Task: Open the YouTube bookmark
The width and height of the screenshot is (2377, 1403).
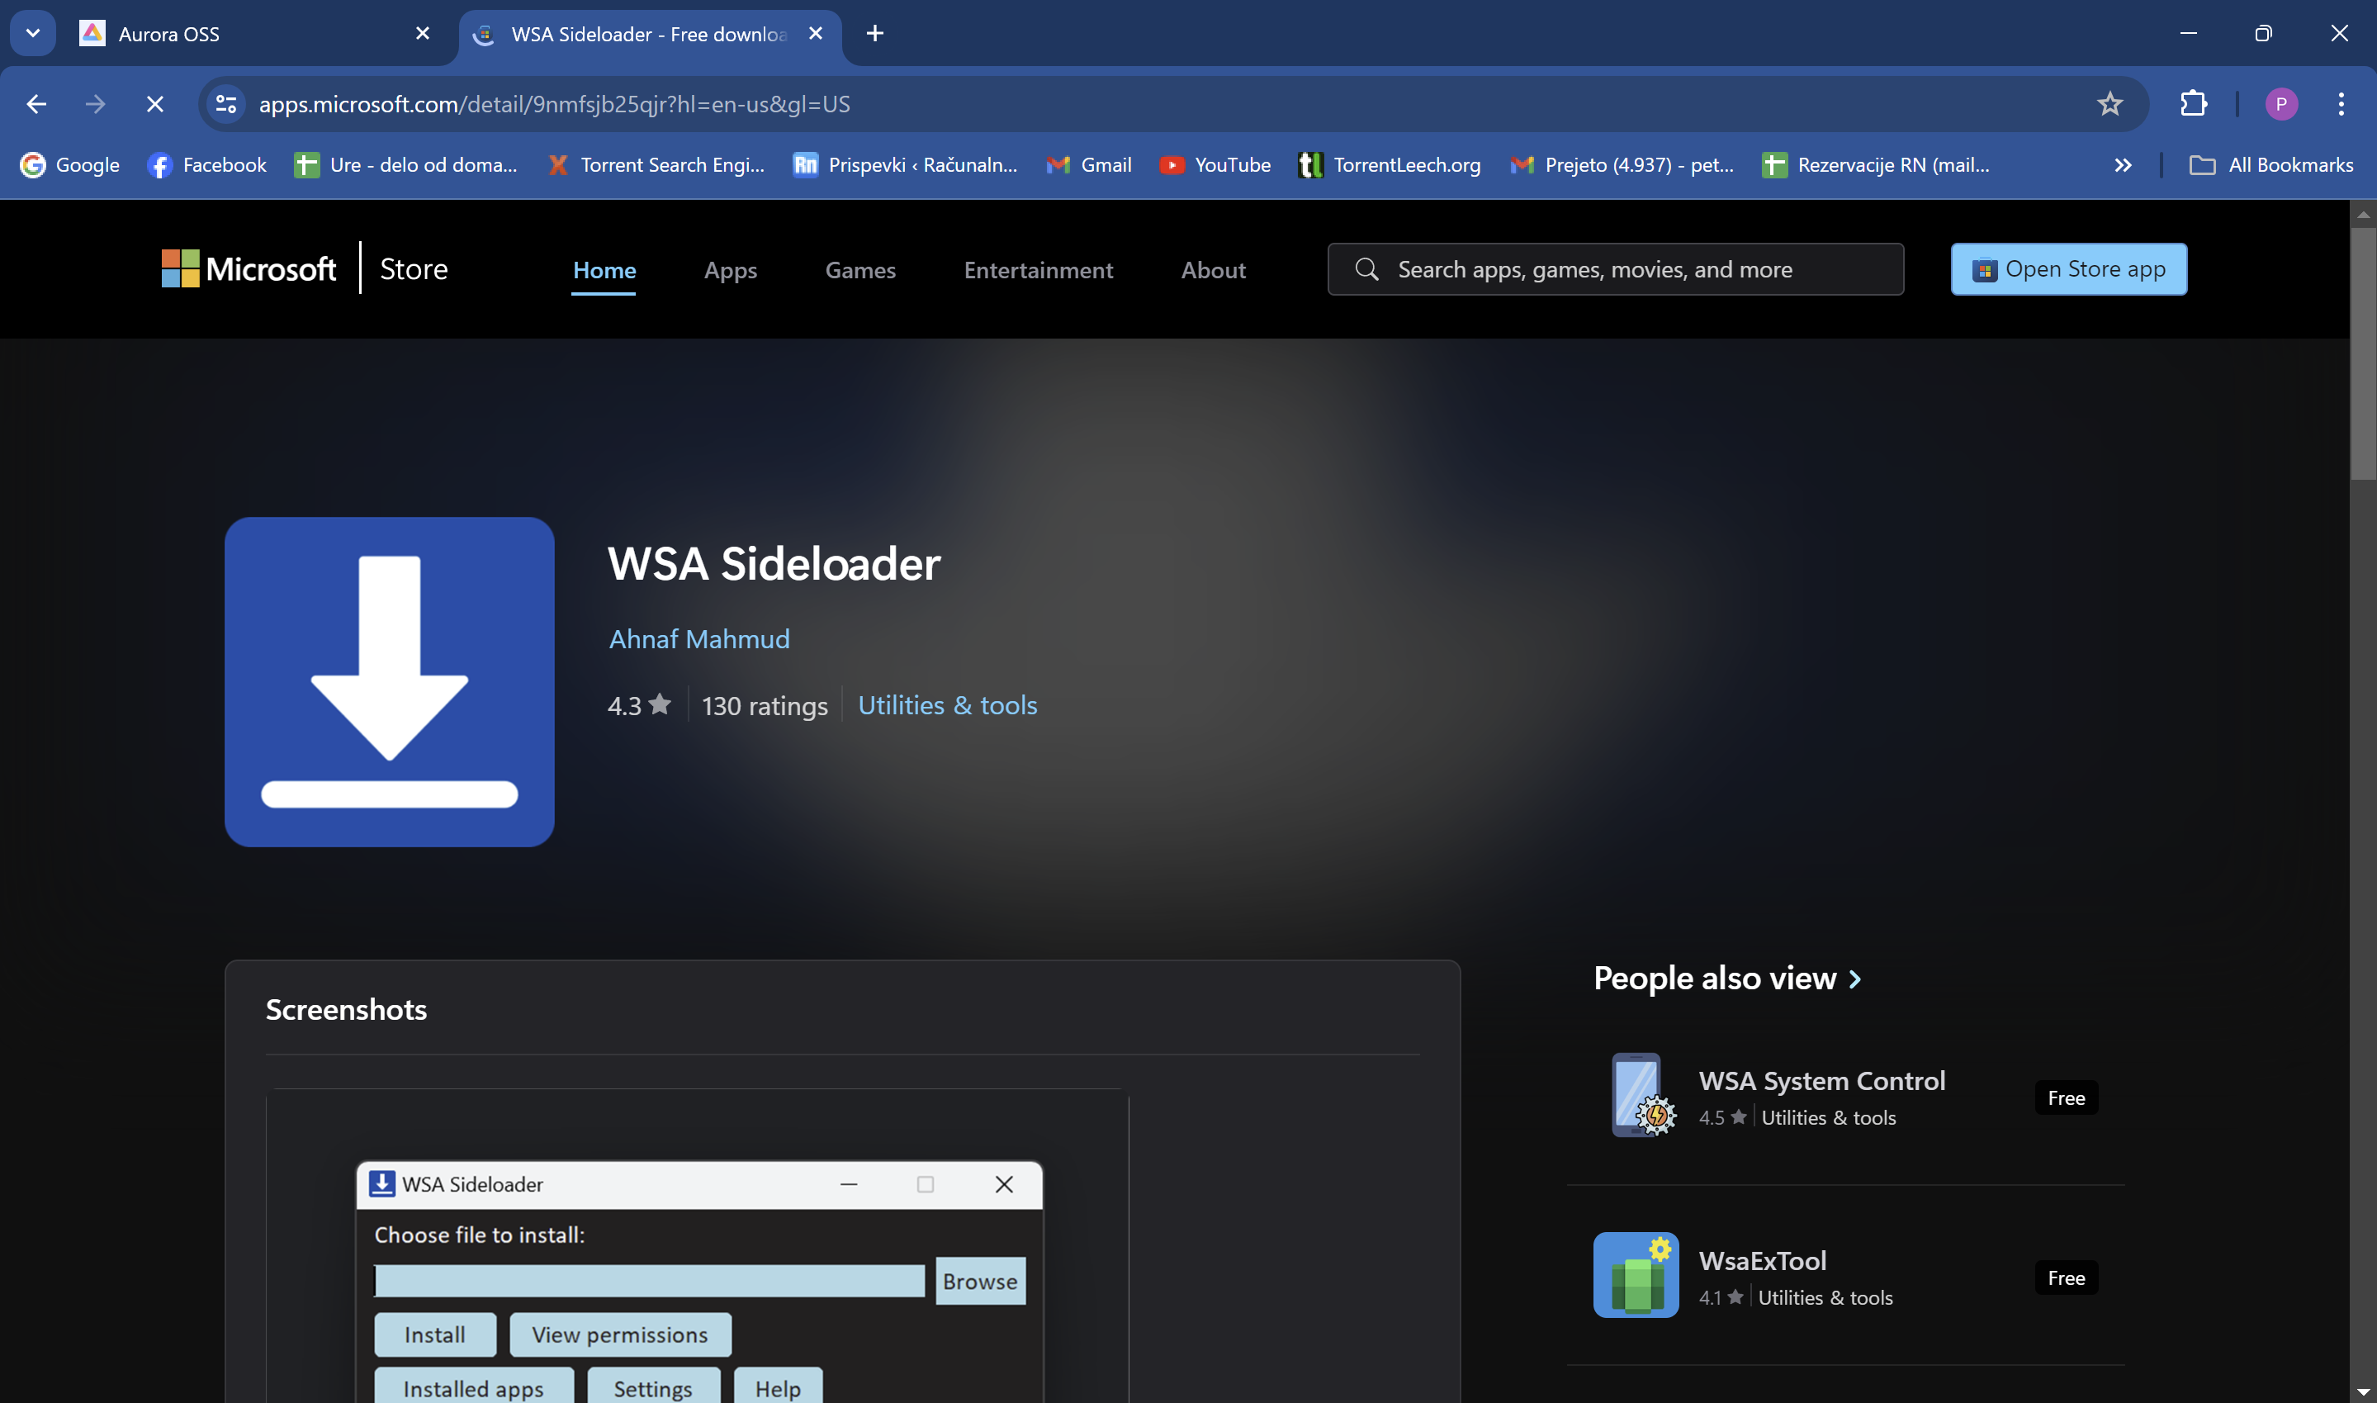Action: pos(1215,165)
